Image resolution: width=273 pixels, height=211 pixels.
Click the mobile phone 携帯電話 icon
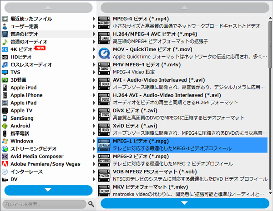(5, 133)
